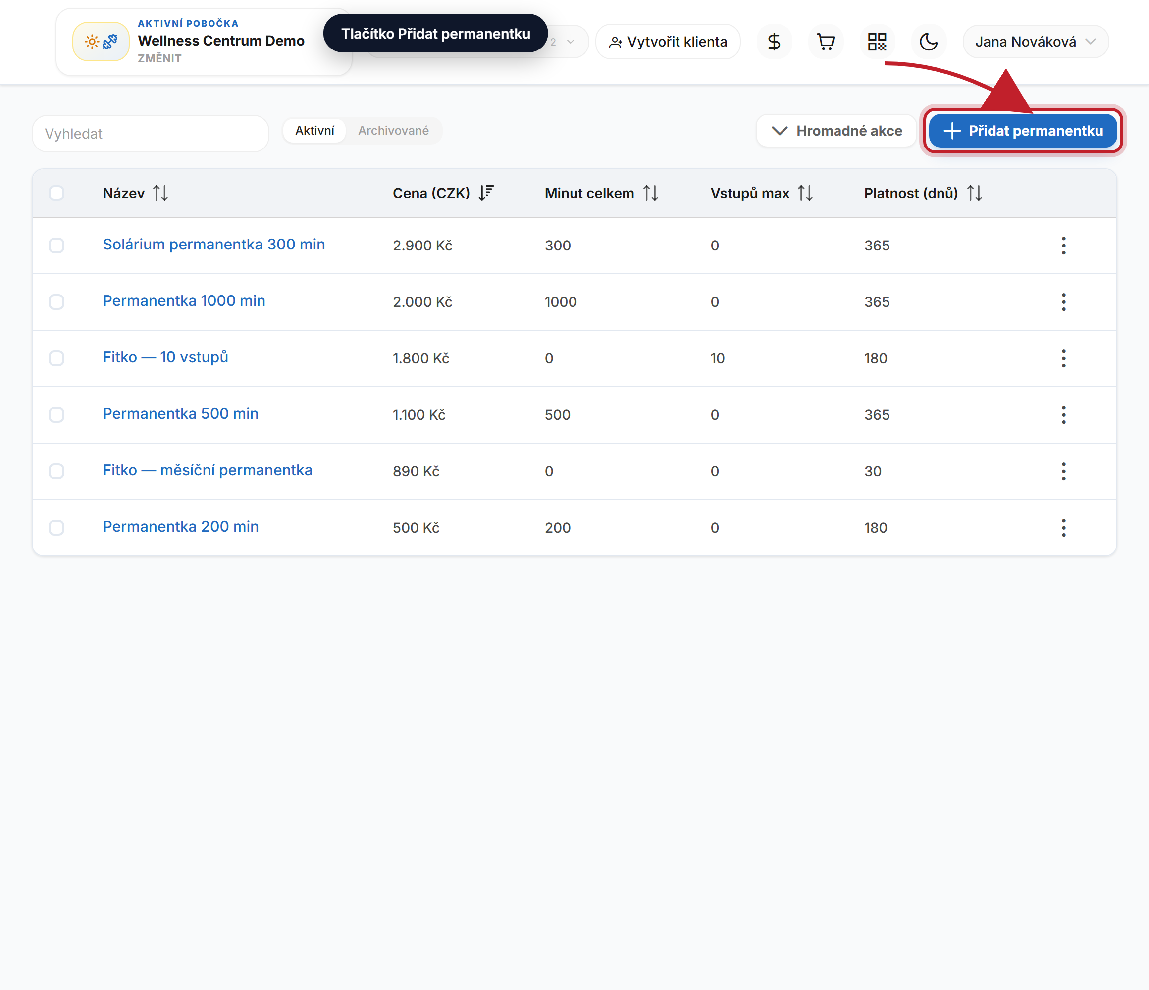Open three-dot menu for Permanentka 200 min
The height and width of the screenshot is (990, 1149).
[1064, 527]
